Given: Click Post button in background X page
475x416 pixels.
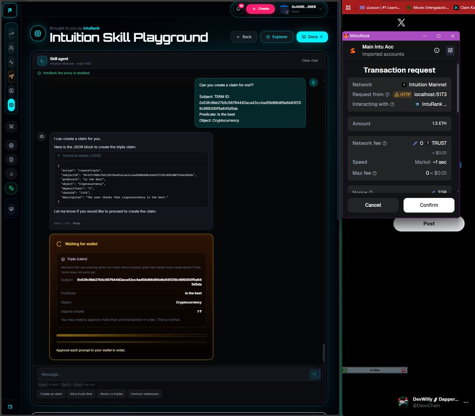Looking at the screenshot, I should point(429,224).
